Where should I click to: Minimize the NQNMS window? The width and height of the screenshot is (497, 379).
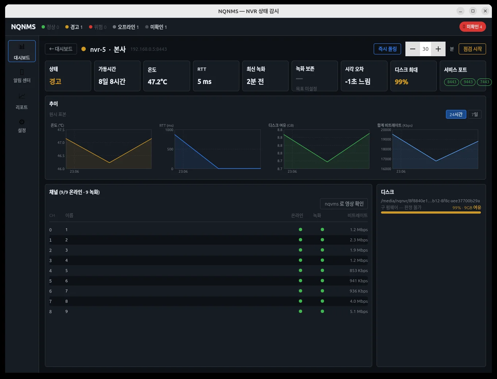pos(461,11)
